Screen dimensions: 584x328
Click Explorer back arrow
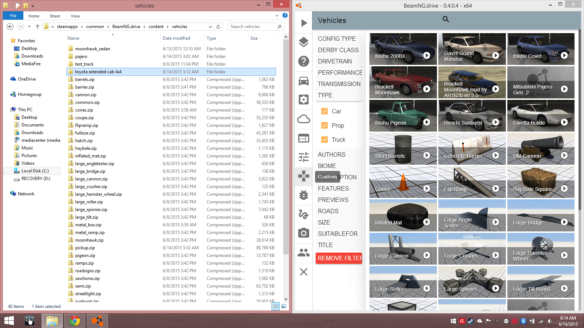coord(10,27)
